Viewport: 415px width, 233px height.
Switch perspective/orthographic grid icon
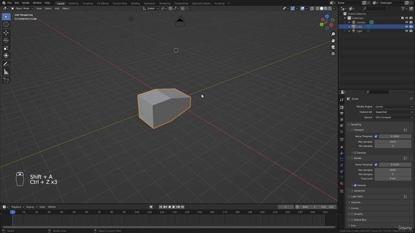click(x=333, y=54)
